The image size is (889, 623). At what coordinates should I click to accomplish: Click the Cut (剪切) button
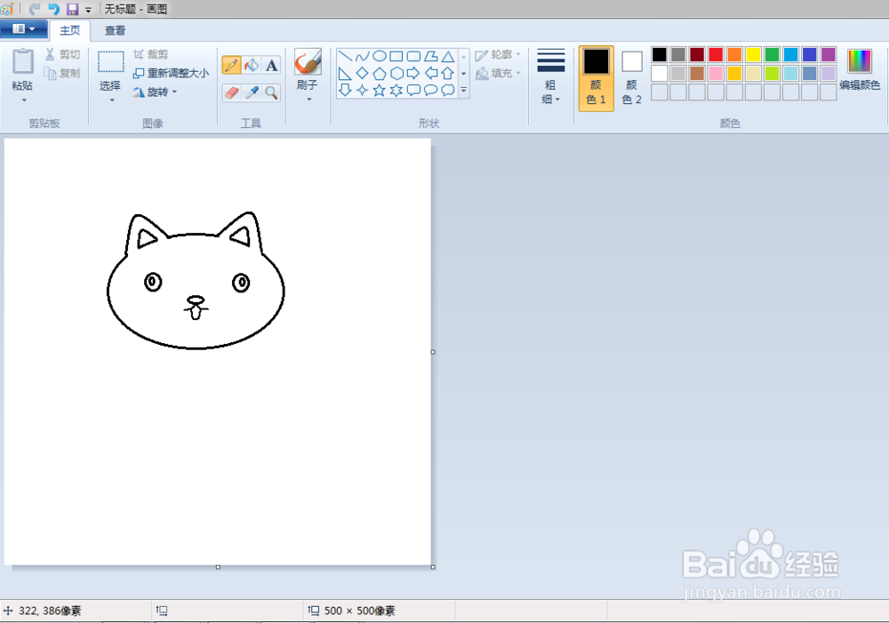tap(62, 54)
